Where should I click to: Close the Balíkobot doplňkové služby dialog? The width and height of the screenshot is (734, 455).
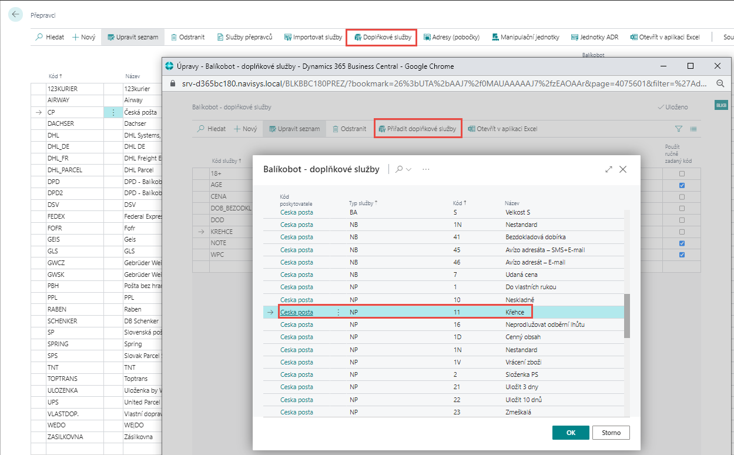(623, 169)
